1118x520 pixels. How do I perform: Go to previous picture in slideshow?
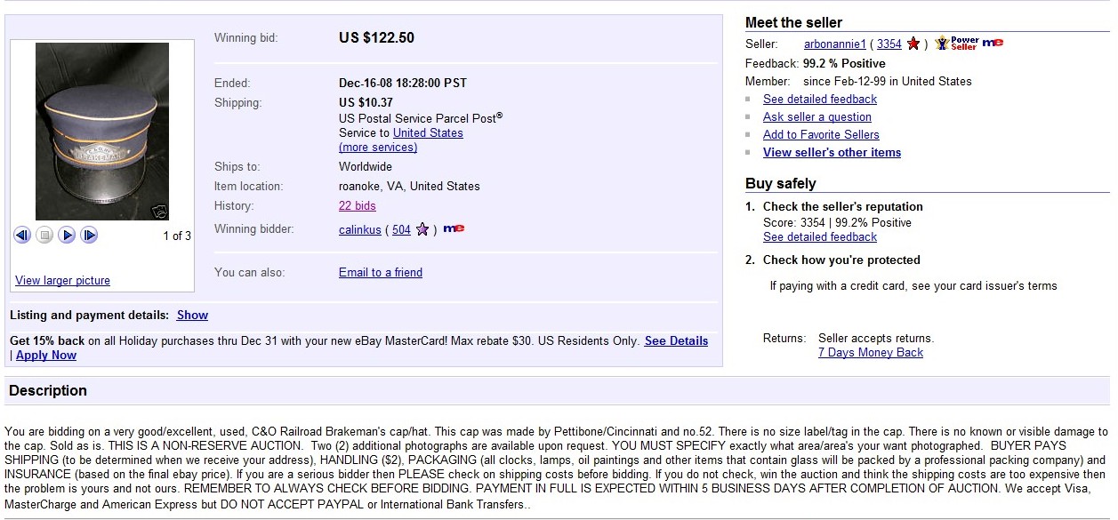tap(22, 236)
